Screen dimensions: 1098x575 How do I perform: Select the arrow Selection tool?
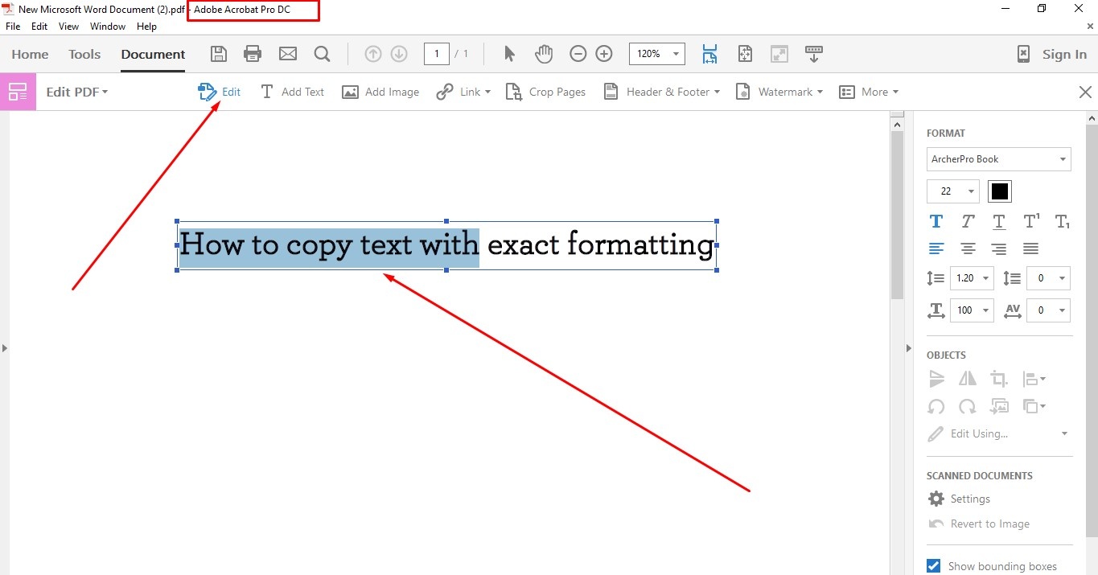(x=509, y=54)
